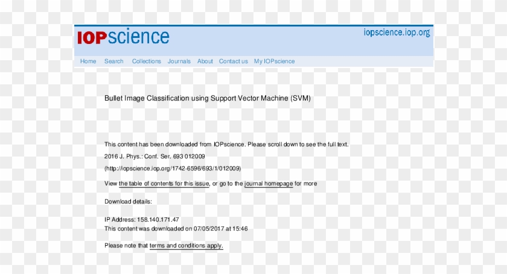507x274 pixels.
Task: Open the Journals navigation item
Action: [179, 61]
